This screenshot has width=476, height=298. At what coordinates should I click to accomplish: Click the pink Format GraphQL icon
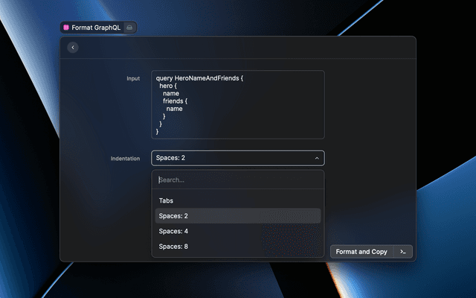pos(66,28)
